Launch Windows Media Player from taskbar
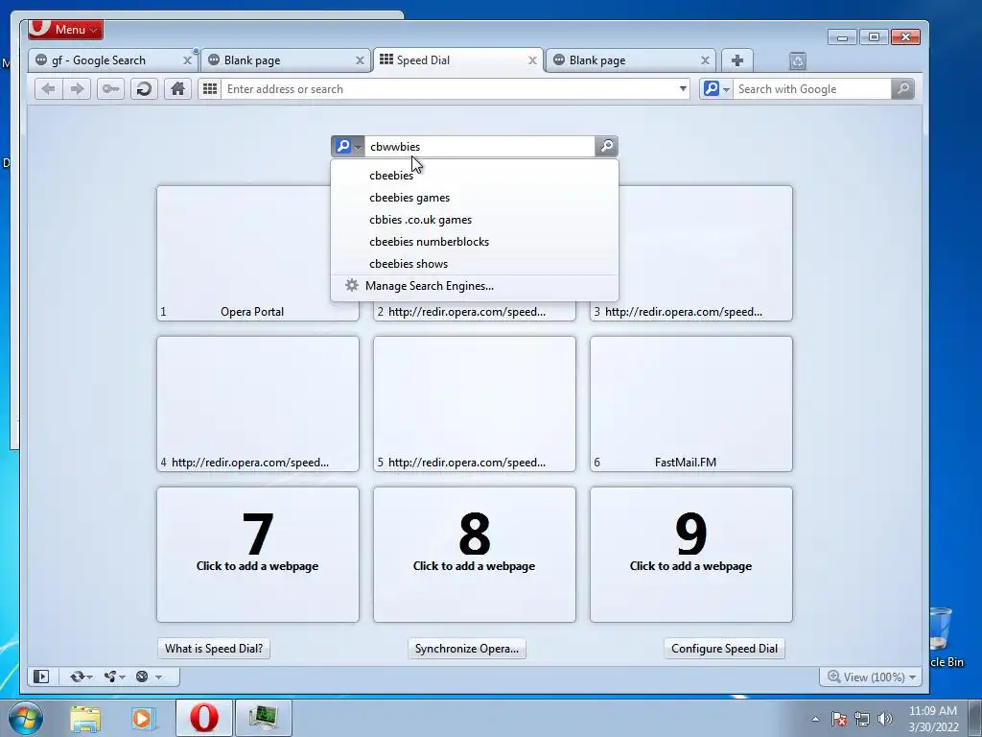This screenshot has width=982, height=737. point(144,718)
